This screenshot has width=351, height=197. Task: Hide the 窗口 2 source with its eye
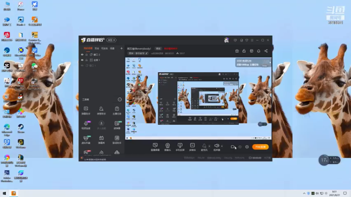[x=82, y=54]
